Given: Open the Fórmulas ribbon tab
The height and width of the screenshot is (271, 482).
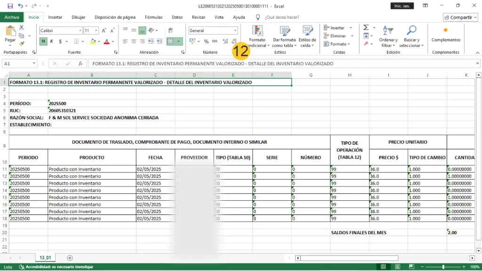Looking at the screenshot, I should 153,17.
